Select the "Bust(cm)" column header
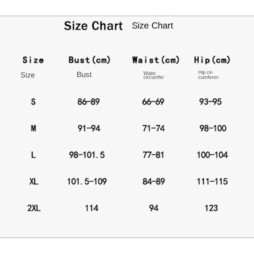The height and width of the screenshot is (254, 254). pyautogui.click(x=89, y=60)
